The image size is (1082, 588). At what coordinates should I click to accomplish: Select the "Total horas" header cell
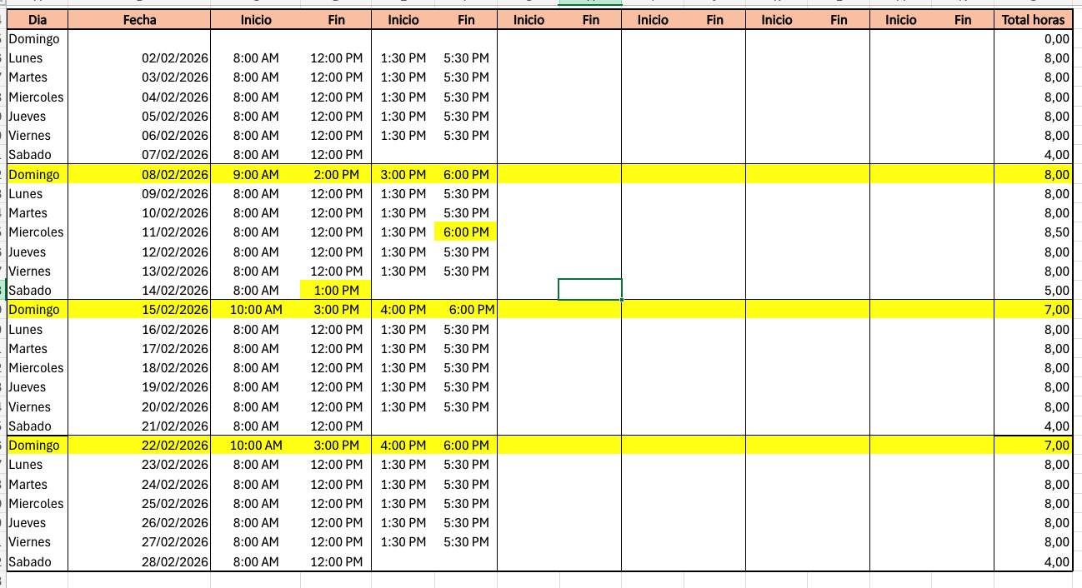coord(1033,19)
